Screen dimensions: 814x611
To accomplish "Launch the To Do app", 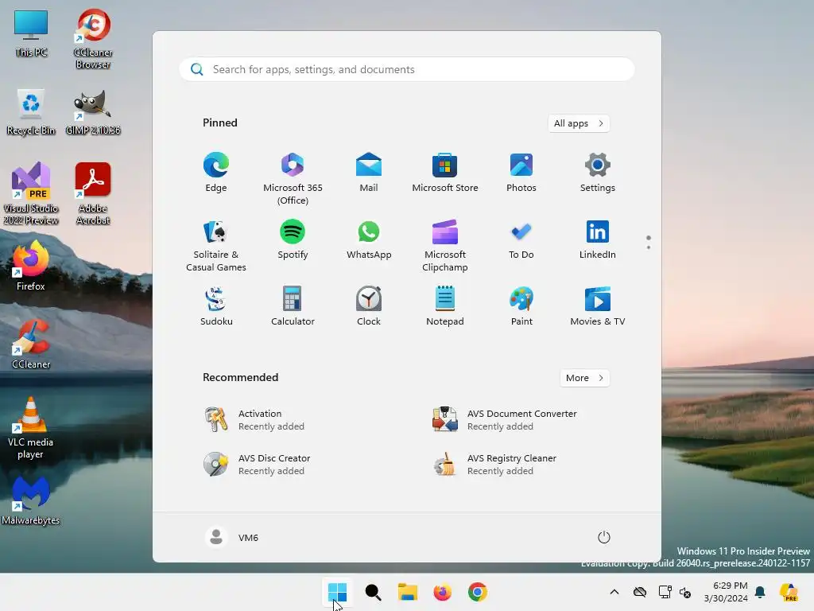I will point(521,239).
